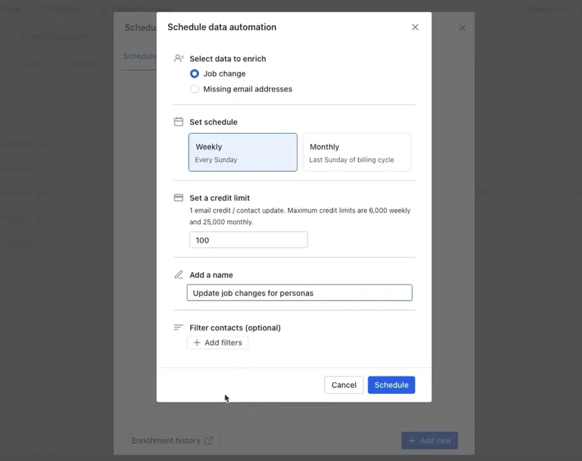Click the calendar icon next to Set schedule
The width and height of the screenshot is (582, 461).
pos(178,122)
